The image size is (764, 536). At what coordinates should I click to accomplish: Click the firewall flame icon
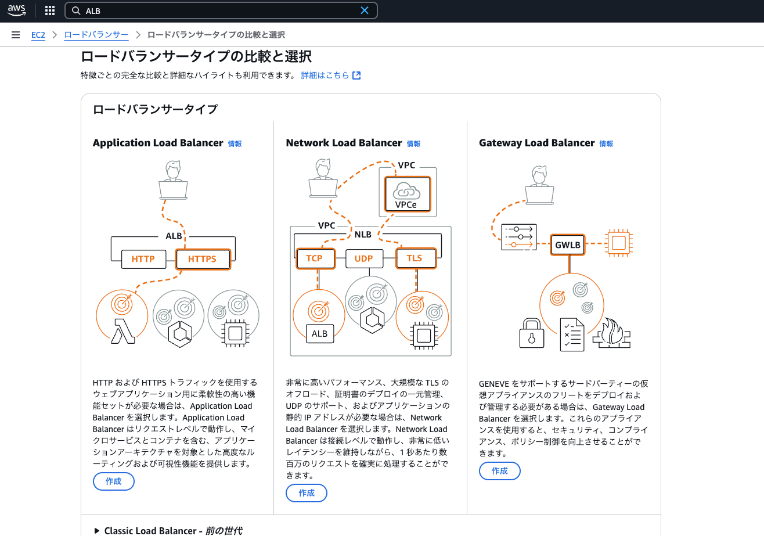coord(611,333)
